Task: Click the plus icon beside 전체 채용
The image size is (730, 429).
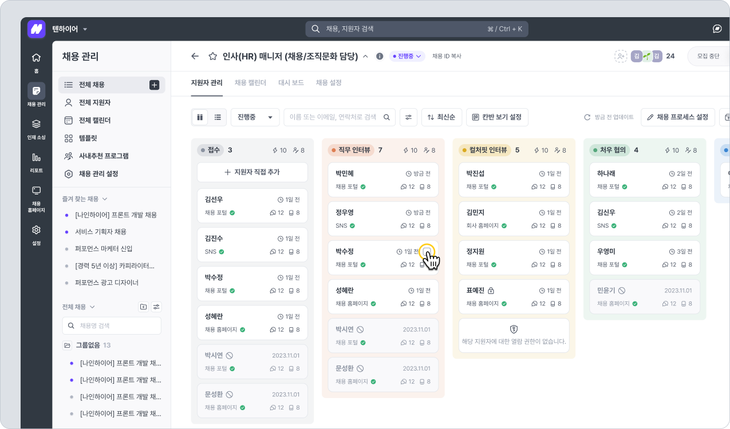Action: point(154,85)
